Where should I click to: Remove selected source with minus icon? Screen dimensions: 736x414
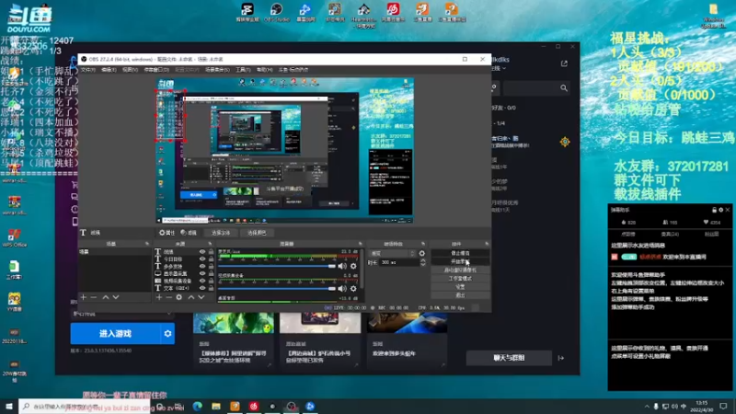click(168, 297)
